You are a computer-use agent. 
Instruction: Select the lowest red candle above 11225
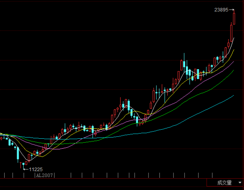pyautogui.click(x=21, y=165)
